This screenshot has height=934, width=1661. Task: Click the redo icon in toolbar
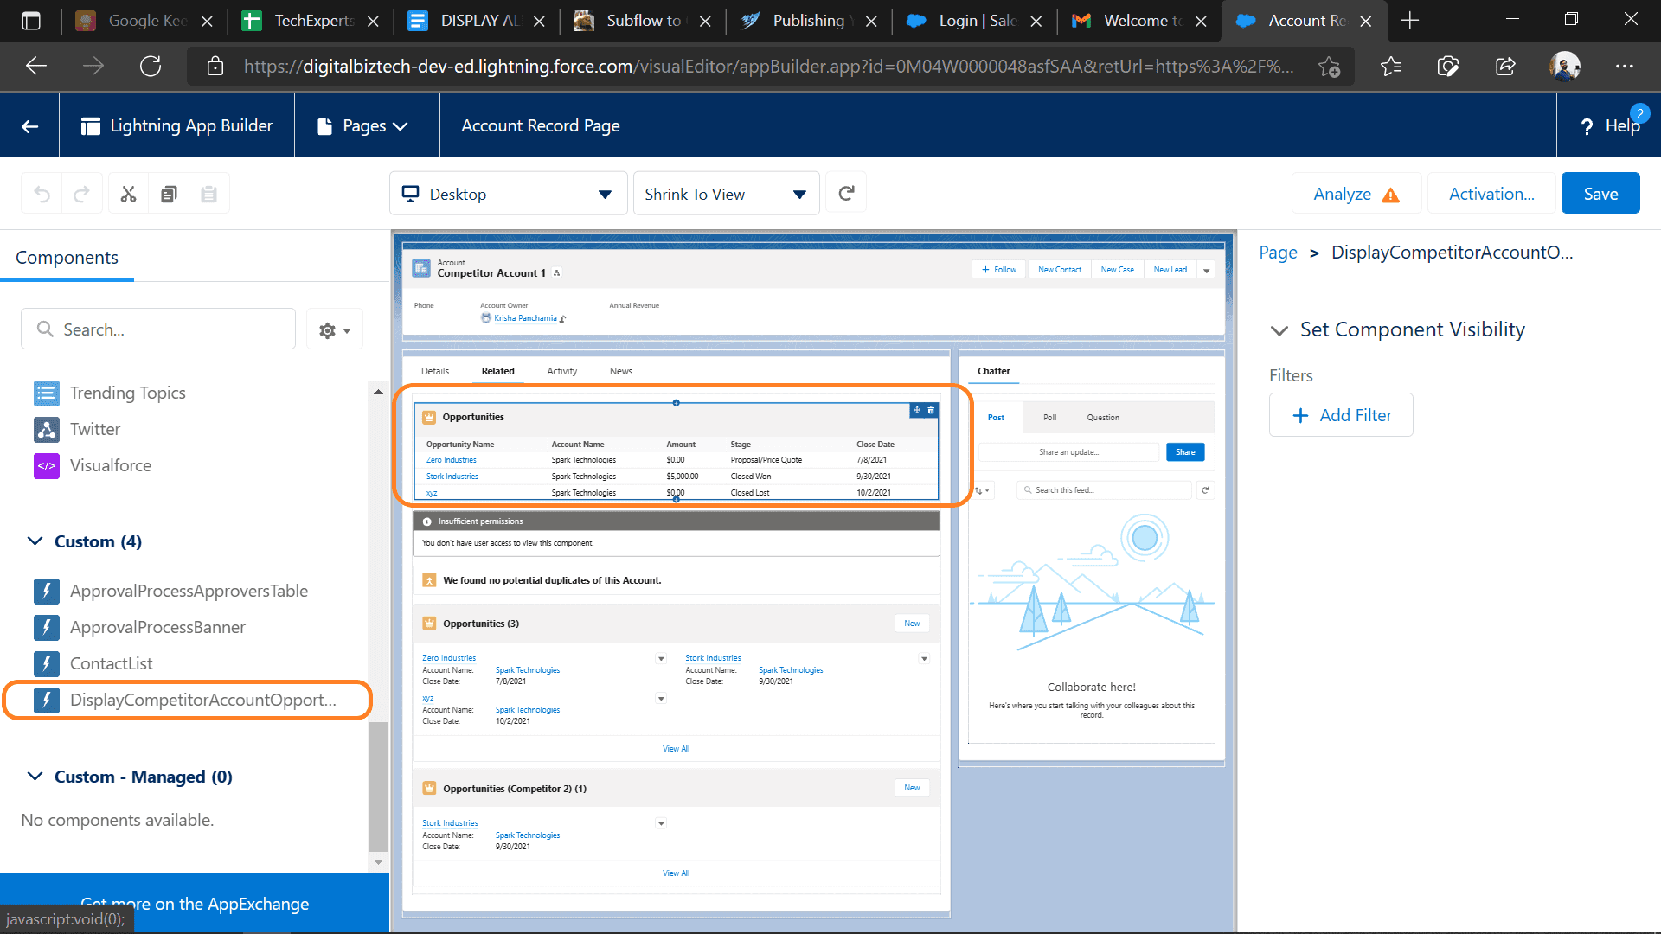pos(82,194)
